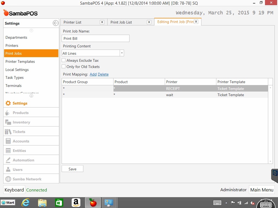
Task: Click mapping table scrollbar down arrow
Action: coord(270,161)
